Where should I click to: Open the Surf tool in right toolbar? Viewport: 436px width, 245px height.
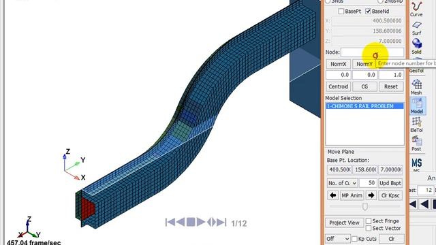(416, 28)
